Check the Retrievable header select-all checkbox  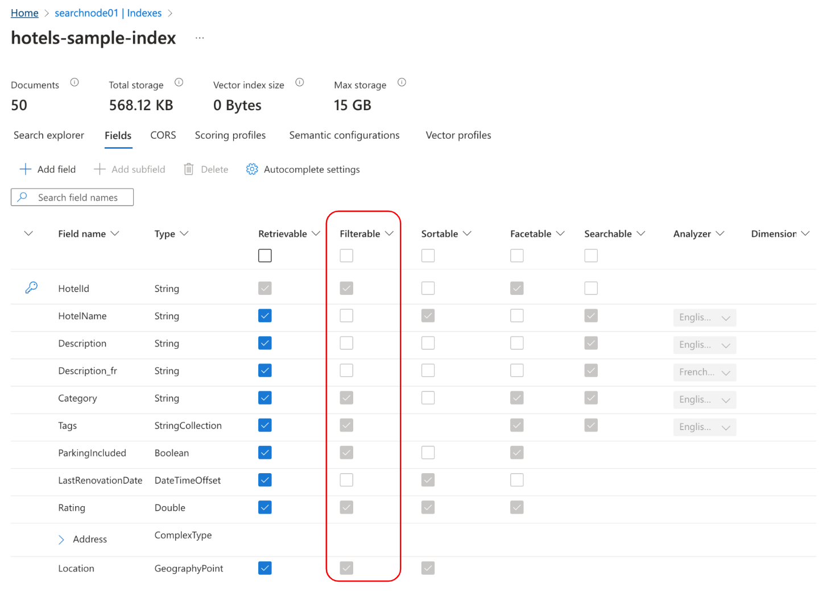click(x=264, y=256)
